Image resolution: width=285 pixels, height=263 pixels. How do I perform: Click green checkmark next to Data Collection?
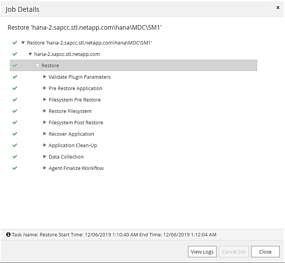point(15,157)
